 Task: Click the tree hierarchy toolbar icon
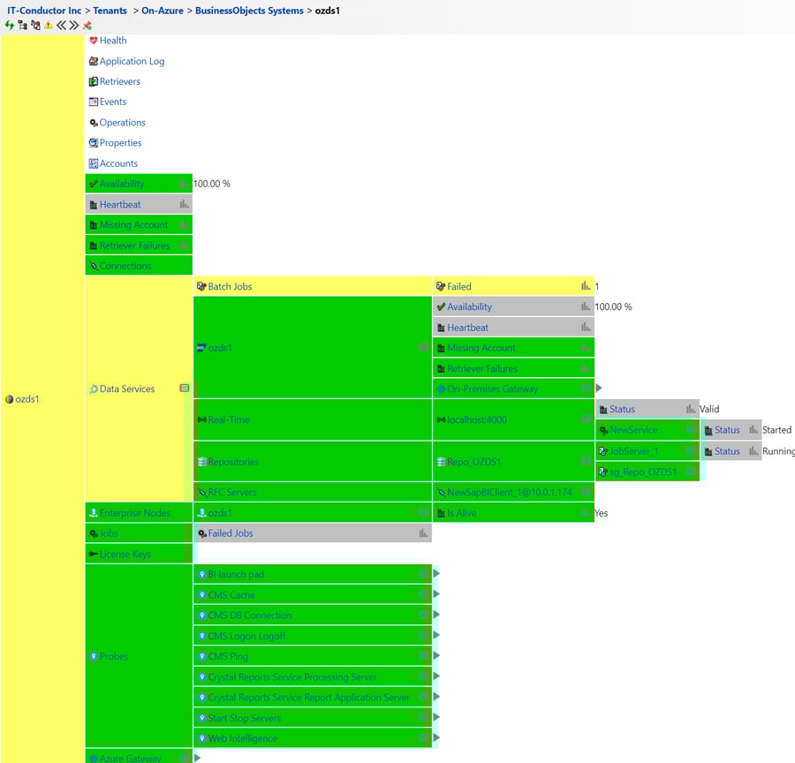(22, 25)
